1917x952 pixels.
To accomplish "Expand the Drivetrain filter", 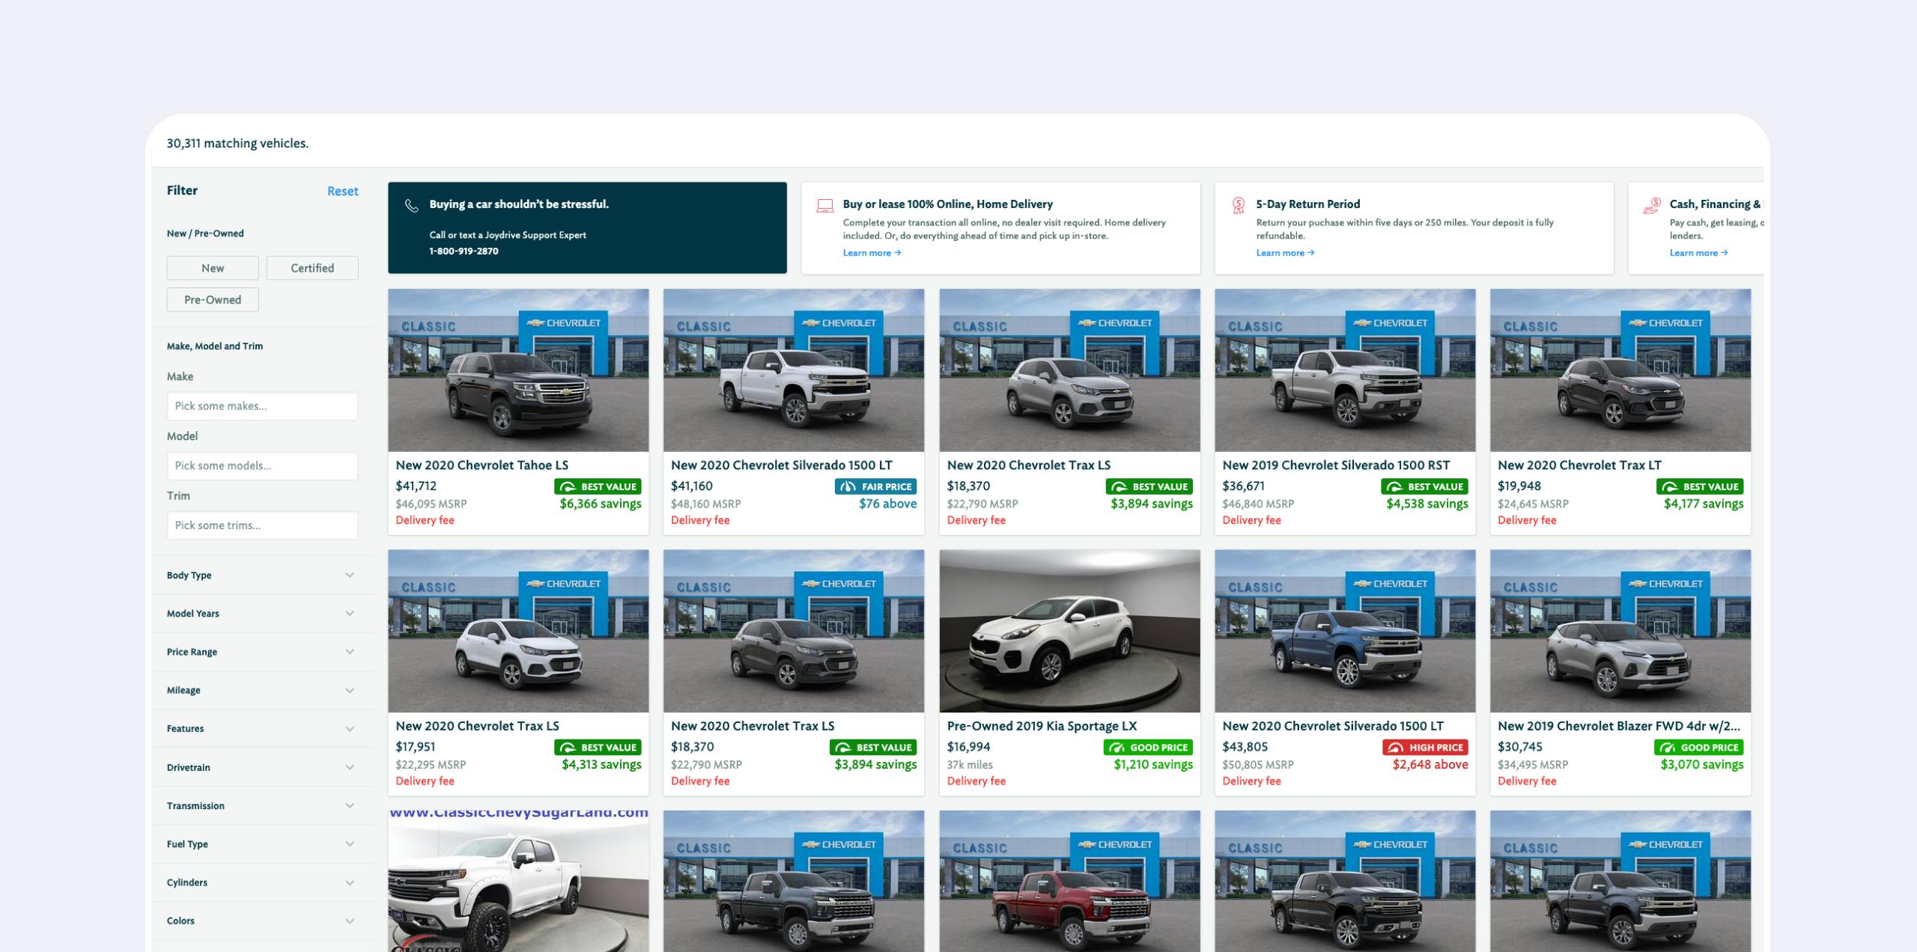I will 261,767.
